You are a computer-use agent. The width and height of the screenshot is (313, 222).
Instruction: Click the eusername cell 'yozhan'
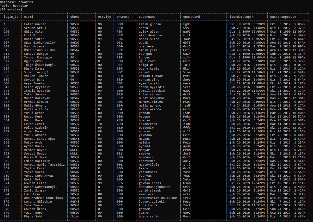click(x=144, y=113)
